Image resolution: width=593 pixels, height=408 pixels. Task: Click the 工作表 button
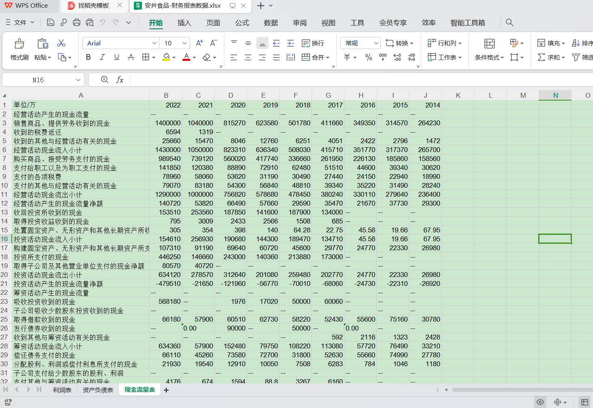(x=445, y=57)
